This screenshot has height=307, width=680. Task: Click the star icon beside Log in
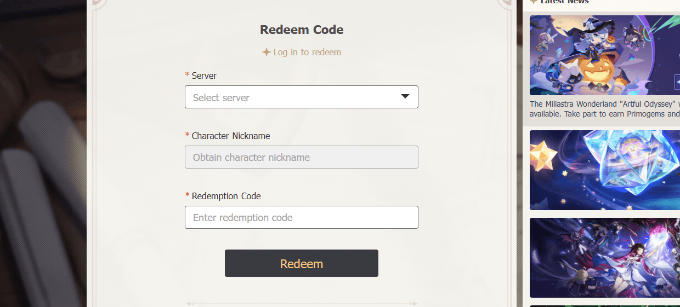coord(267,52)
